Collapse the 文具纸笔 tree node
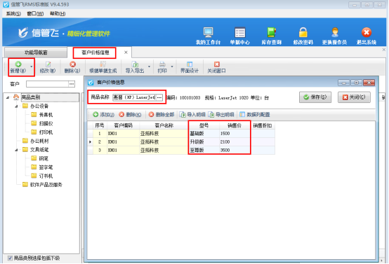389x264 pixels. [16, 150]
